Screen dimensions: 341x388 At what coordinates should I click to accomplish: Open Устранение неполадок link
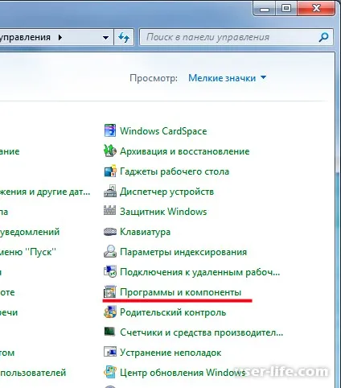point(170,353)
